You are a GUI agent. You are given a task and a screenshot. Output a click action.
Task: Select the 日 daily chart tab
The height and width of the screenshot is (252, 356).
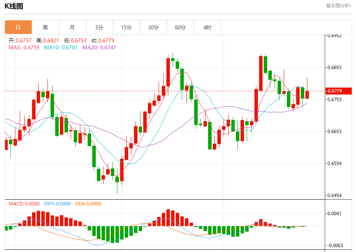point(19,27)
